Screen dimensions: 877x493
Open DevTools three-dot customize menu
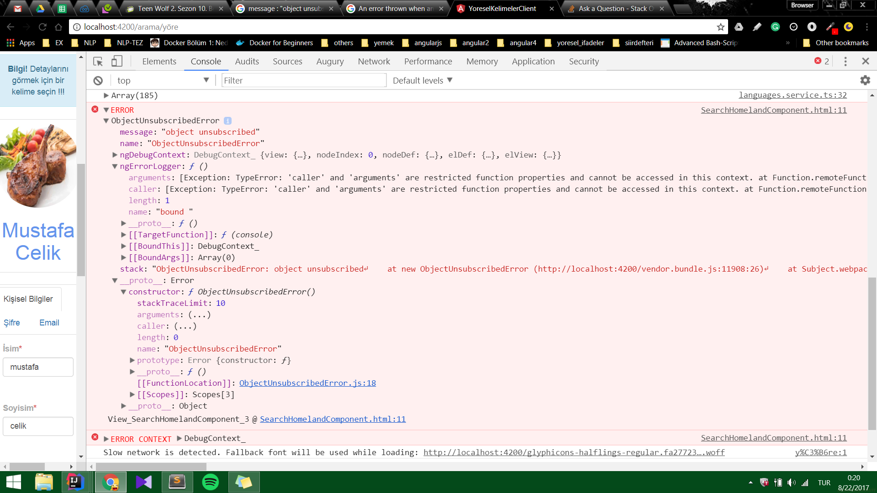[x=845, y=61]
